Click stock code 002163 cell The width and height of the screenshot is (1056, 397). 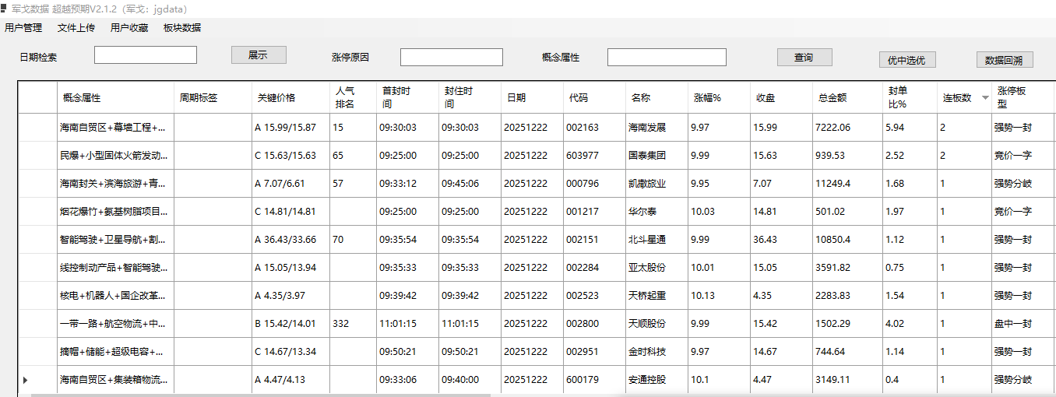594,128
